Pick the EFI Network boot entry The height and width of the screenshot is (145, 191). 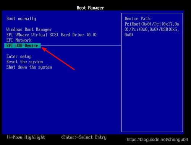(19, 40)
